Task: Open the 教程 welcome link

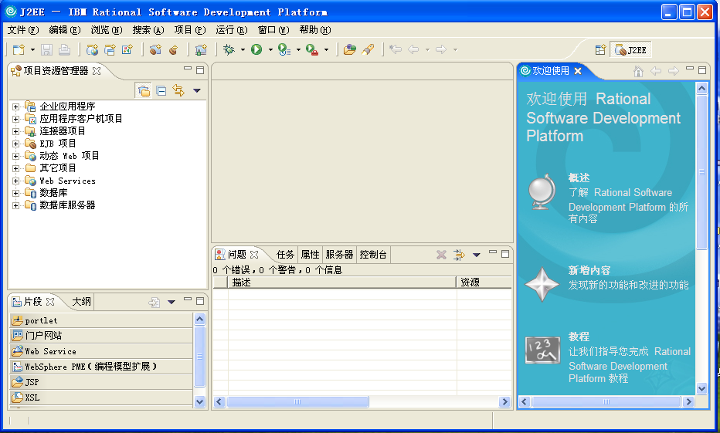Action: 579,337
